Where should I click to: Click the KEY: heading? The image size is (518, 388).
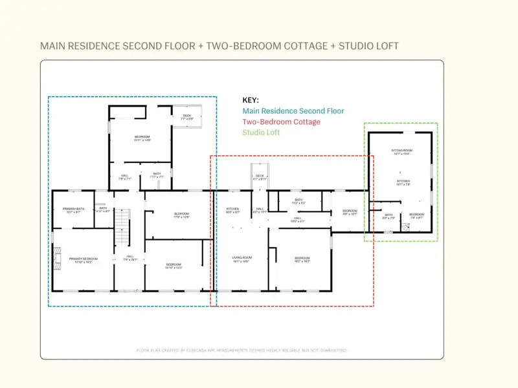251,100
